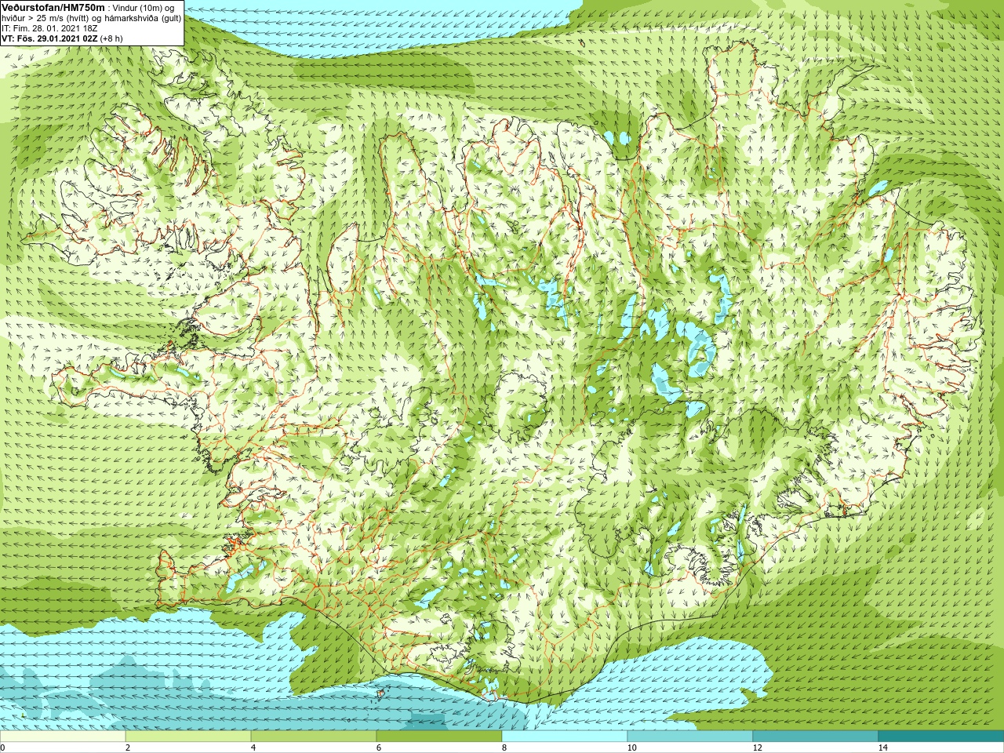
Task: Click the '10' label on the color scale
Action: click(632, 748)
